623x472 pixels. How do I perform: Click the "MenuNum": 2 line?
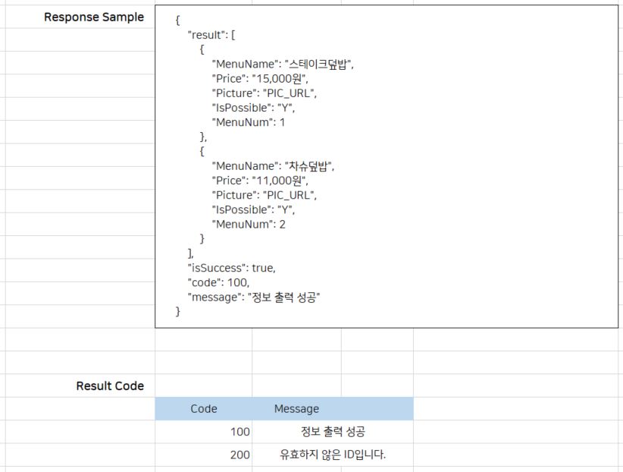point(249,224)
